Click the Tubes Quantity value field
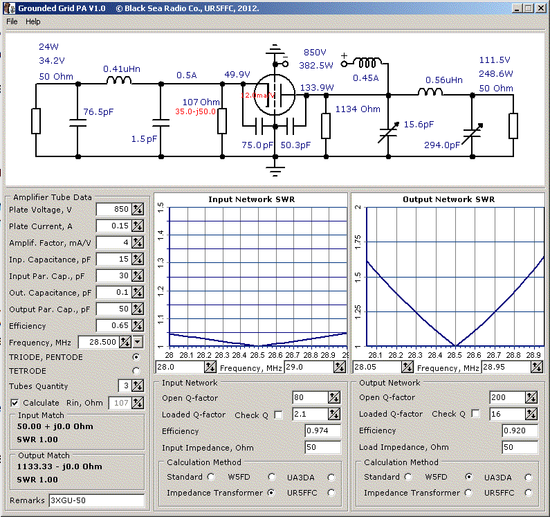The height and width of the screenshot is (517, 550). coord(125,386)
